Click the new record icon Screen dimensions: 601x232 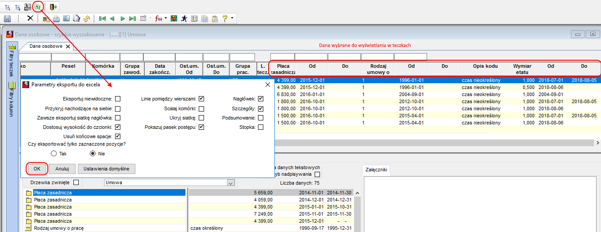pyautogui.click(x=143, y=19)
